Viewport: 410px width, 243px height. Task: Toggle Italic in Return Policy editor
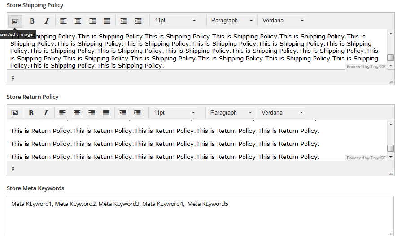pos(46,113)
